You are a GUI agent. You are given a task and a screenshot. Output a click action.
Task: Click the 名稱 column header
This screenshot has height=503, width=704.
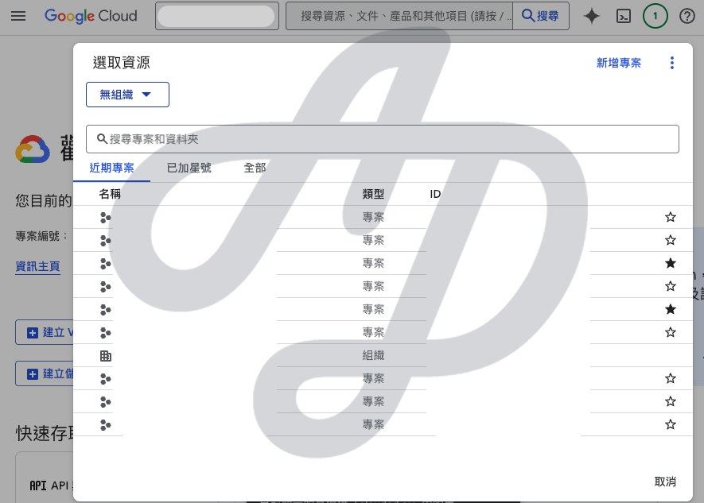pyautogui.click(x=110, y=194)
